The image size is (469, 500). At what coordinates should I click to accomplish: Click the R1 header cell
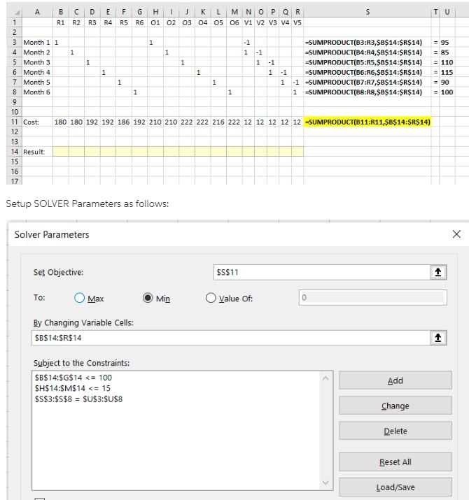[x=61, y=22]
